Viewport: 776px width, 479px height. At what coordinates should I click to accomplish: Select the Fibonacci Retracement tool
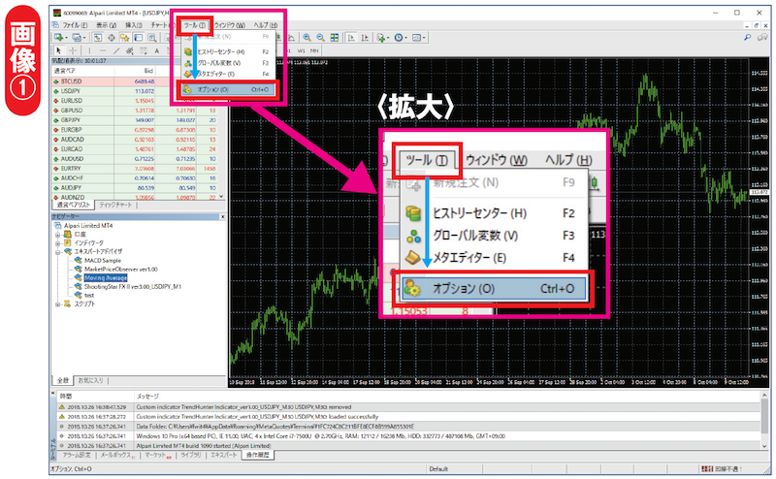coord(144,50)
